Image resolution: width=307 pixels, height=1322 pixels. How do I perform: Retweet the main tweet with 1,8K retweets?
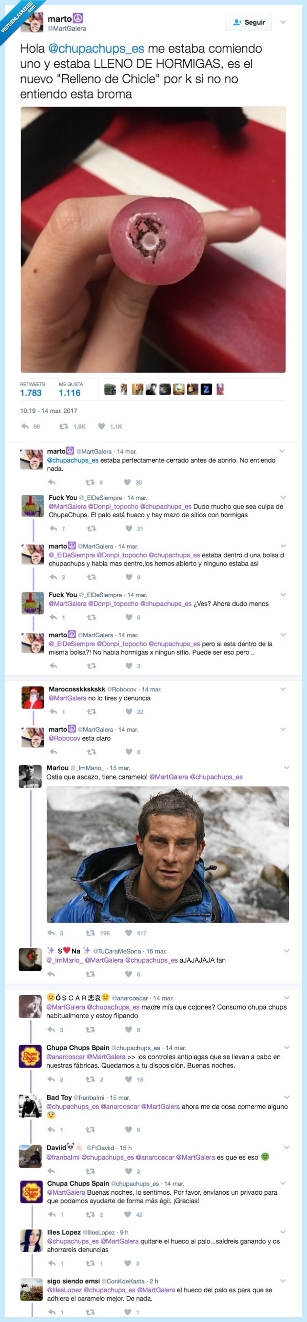point(64,426)
